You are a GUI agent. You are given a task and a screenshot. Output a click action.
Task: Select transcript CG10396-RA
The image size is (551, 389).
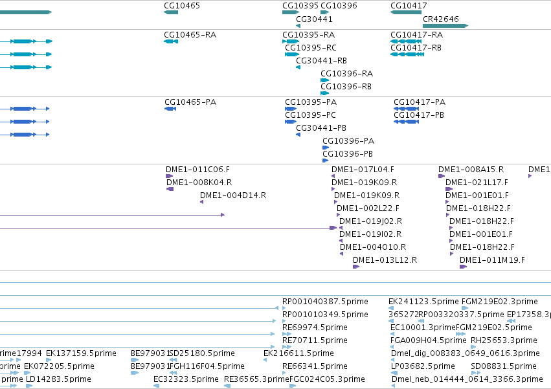[x=347, y=74]
